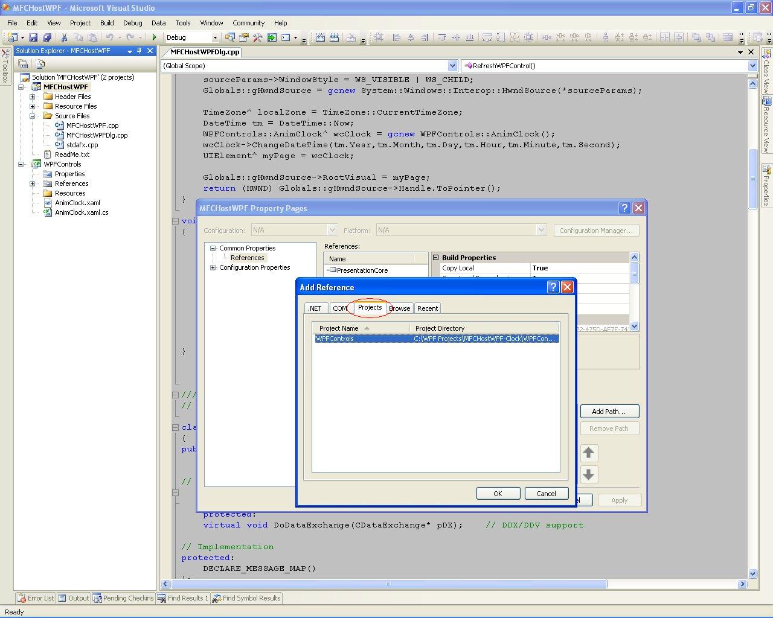The width and height of the screenshot is (773, 618).
Task: Expand Configuration Properties in the property tree
Action: click(x=213, y=267)
